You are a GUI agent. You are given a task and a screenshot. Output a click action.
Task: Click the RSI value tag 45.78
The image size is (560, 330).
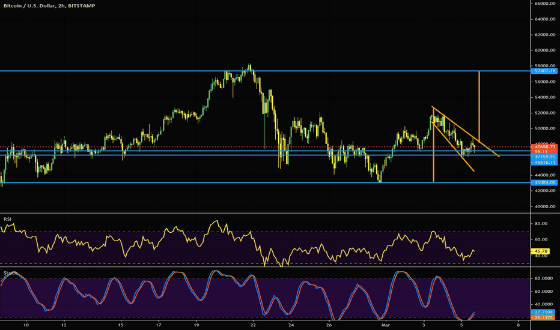click(x=541, y=251)
